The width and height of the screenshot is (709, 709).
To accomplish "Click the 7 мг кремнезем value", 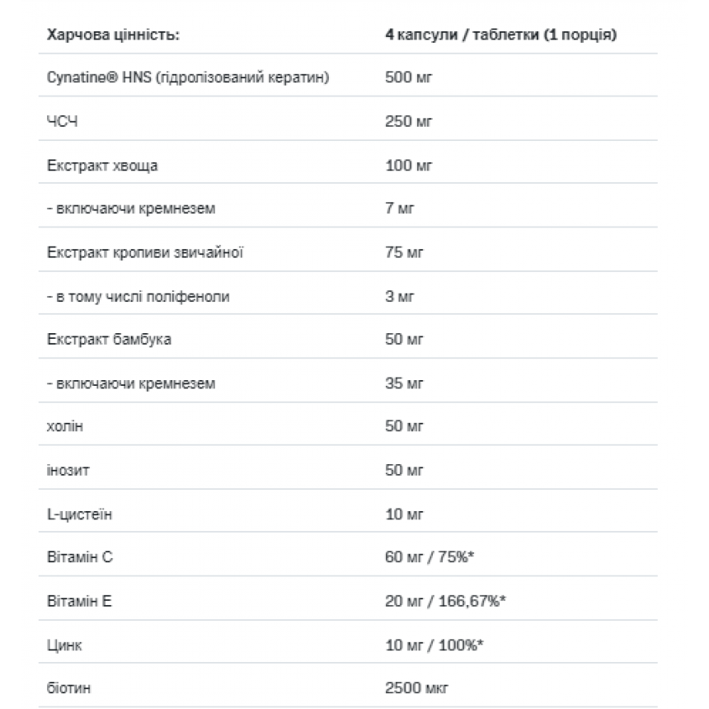I will pos(399,209).
